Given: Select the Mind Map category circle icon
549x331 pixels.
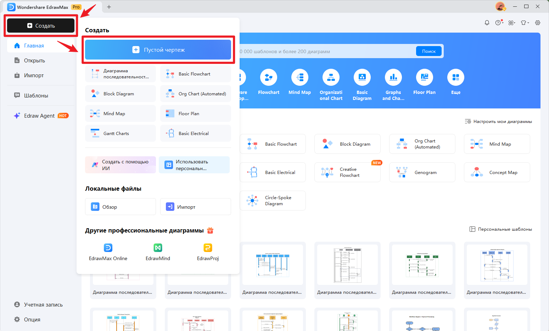Looking at the screenshot, I should point(299,77).
